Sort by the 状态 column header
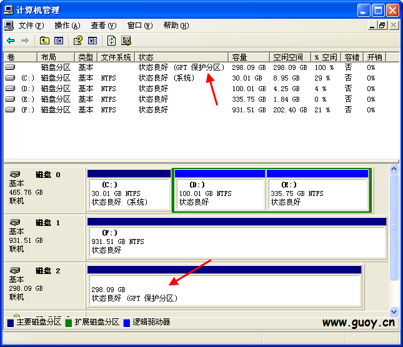 click(x=181, y=57)
